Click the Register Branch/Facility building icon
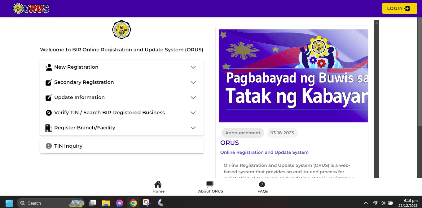 [x=49, y=128]
